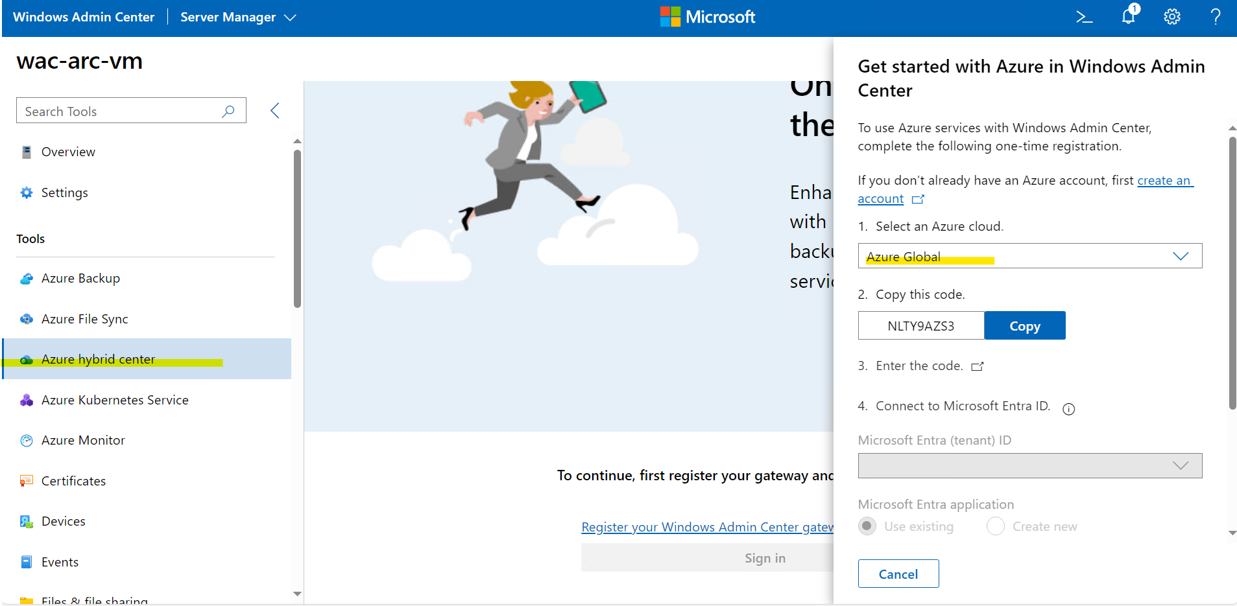Image resolution: width=1237 pixels, height=606 pixels.
Task: Click the Azure Backup cloud icon
Action: 27,279
